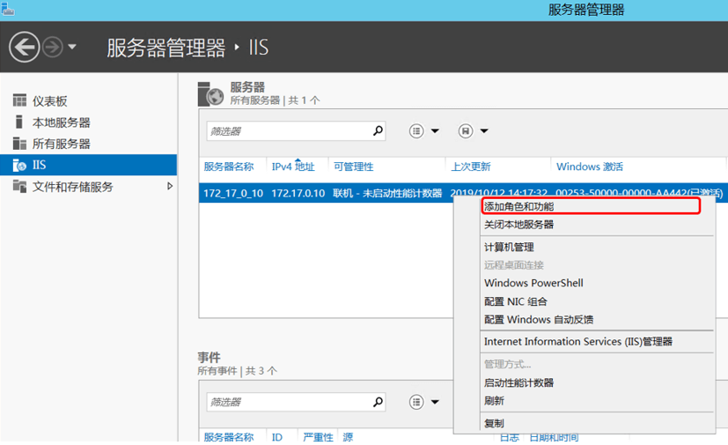Viewport: 728px width, 445px height.
Task: Open the servers list criteria dropdown arrow
Action: click(435, 131)
